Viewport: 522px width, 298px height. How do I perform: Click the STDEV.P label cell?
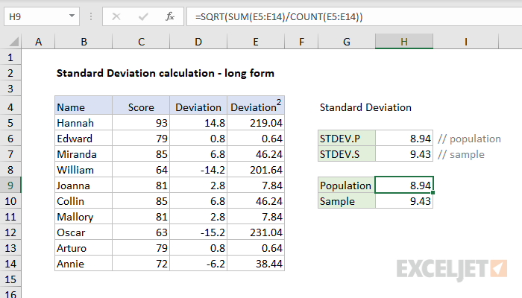[347, 139]
